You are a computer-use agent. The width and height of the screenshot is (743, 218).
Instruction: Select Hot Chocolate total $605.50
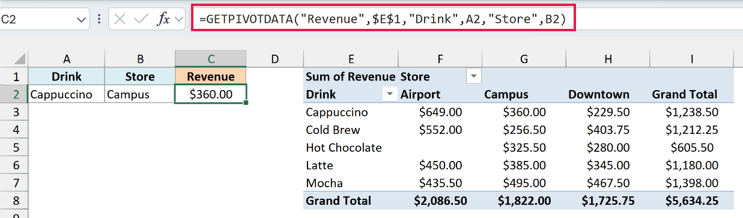[x=692, y=148]
